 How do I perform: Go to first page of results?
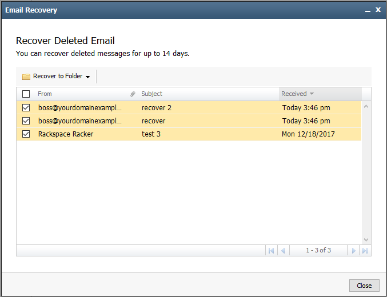click(x=272, y=251)
